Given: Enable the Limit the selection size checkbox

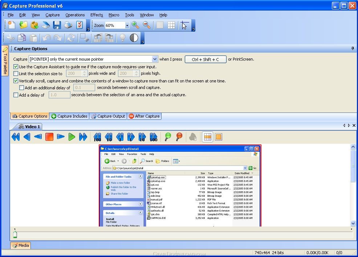Looking at the screenshot, I should 16,74.
